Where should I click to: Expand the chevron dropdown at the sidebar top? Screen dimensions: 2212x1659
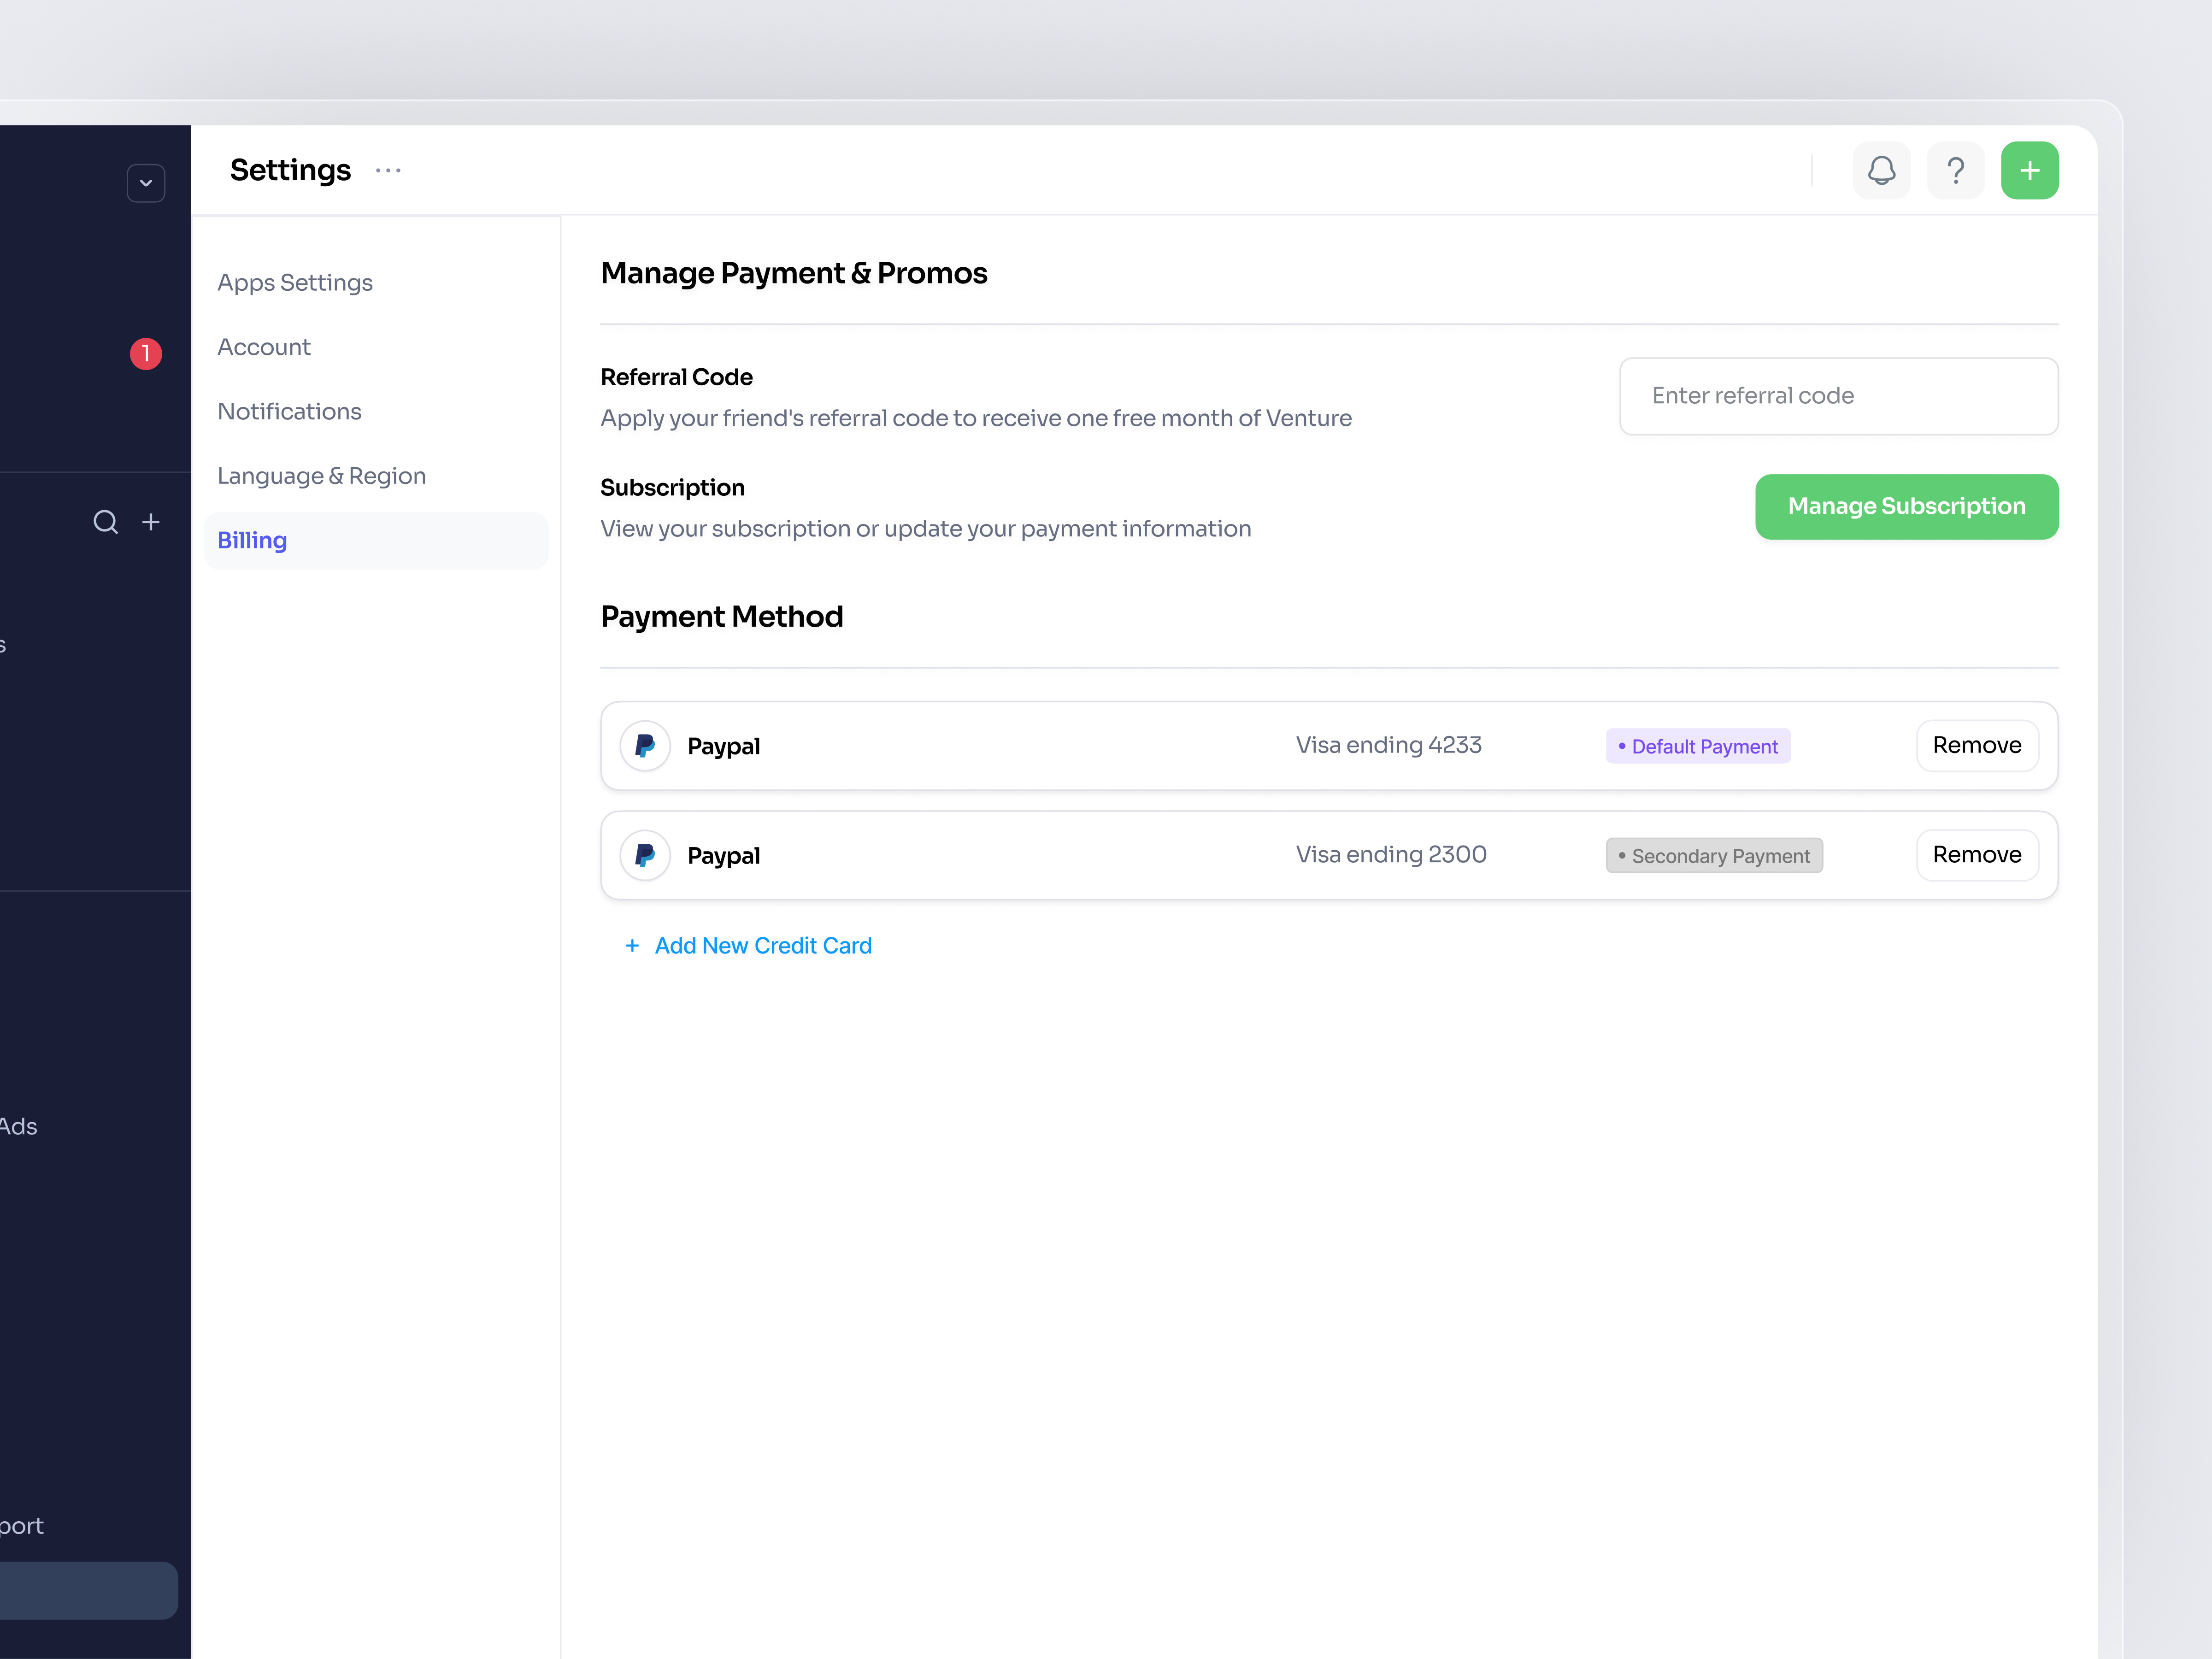click(x=146, y=182)
